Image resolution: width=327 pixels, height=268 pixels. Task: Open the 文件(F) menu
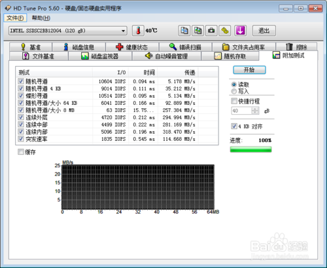click(15, 18)
